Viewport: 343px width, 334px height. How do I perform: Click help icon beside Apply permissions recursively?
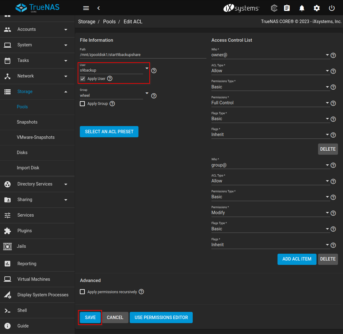click(141, 292)
